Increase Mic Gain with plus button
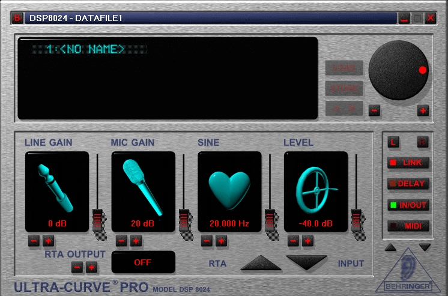This screenshot has height=296, width=448. [136, 241]
